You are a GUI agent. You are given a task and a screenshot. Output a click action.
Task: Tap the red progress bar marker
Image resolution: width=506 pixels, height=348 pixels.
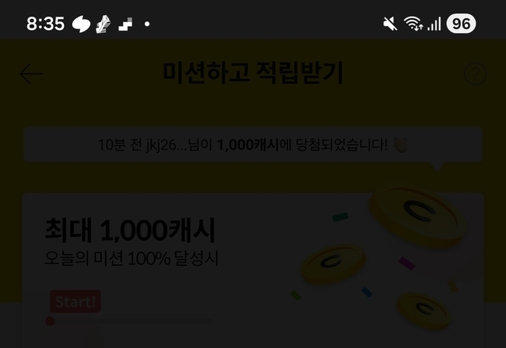tap(50, 321)
